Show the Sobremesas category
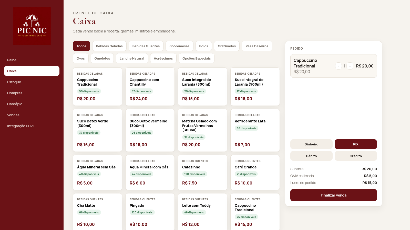Image resolution: width=410 pixels, height=230 pixels. (179, 46)
